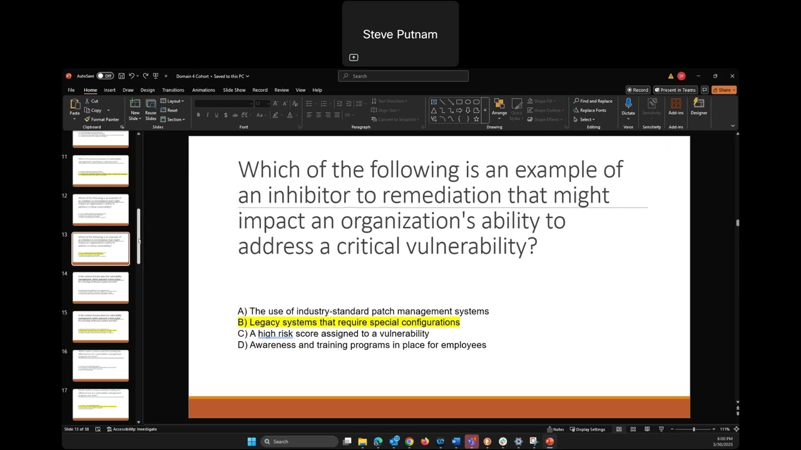This screenshot has width=801, height=450.
Task: Click Present in Teams button
Action: tap(675, 90)
